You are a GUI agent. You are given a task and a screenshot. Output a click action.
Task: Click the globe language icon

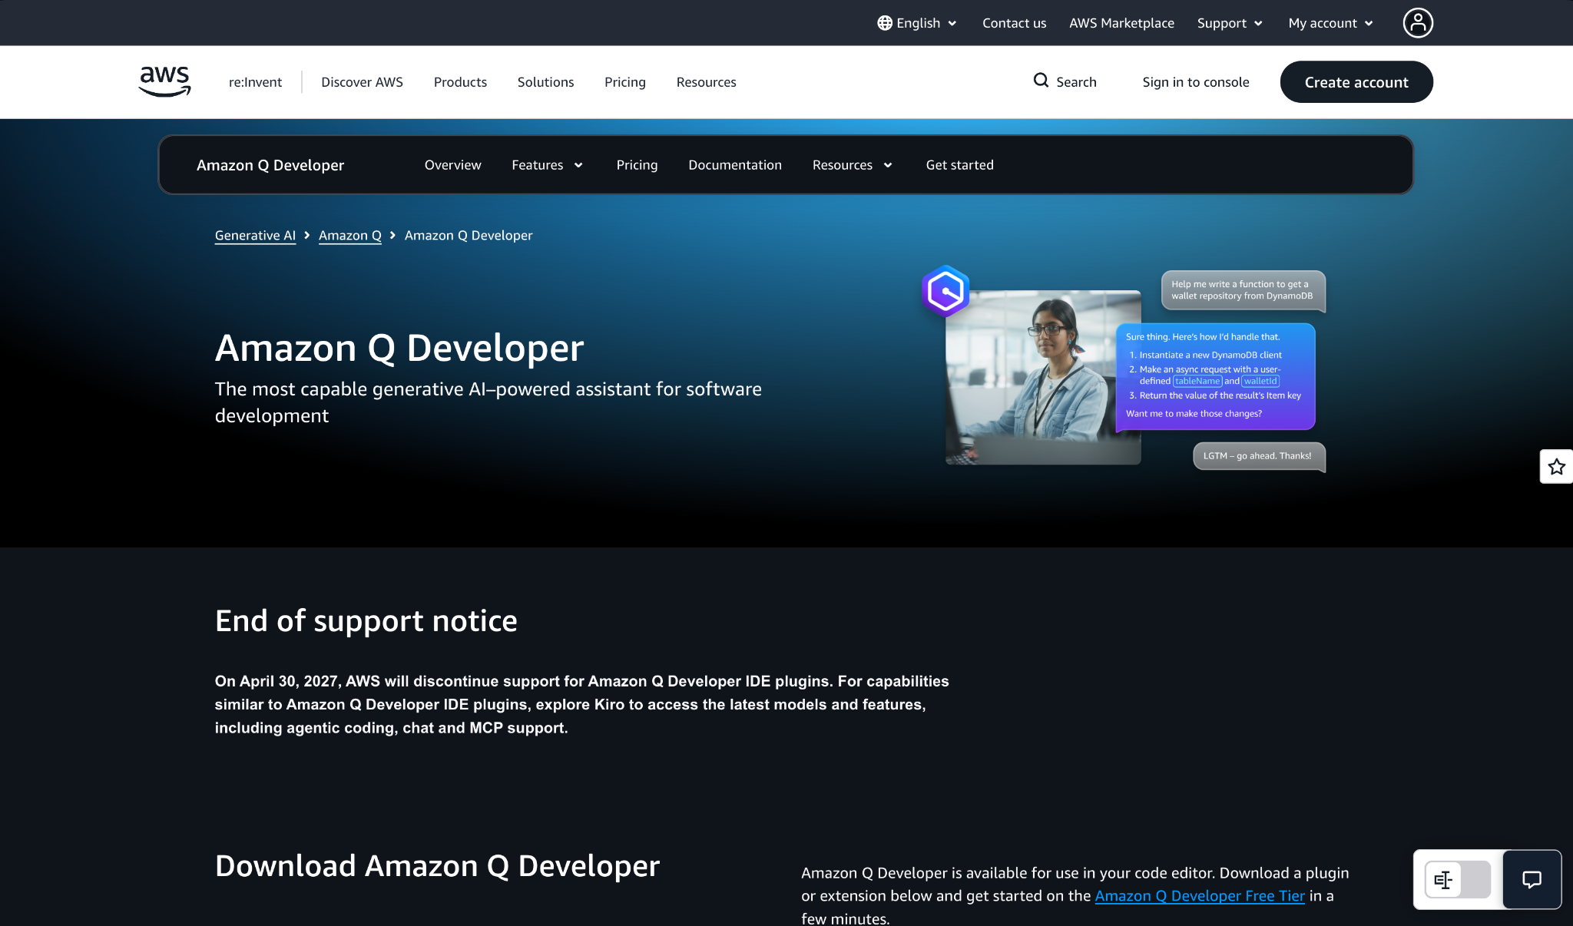[x=885, y=23]
